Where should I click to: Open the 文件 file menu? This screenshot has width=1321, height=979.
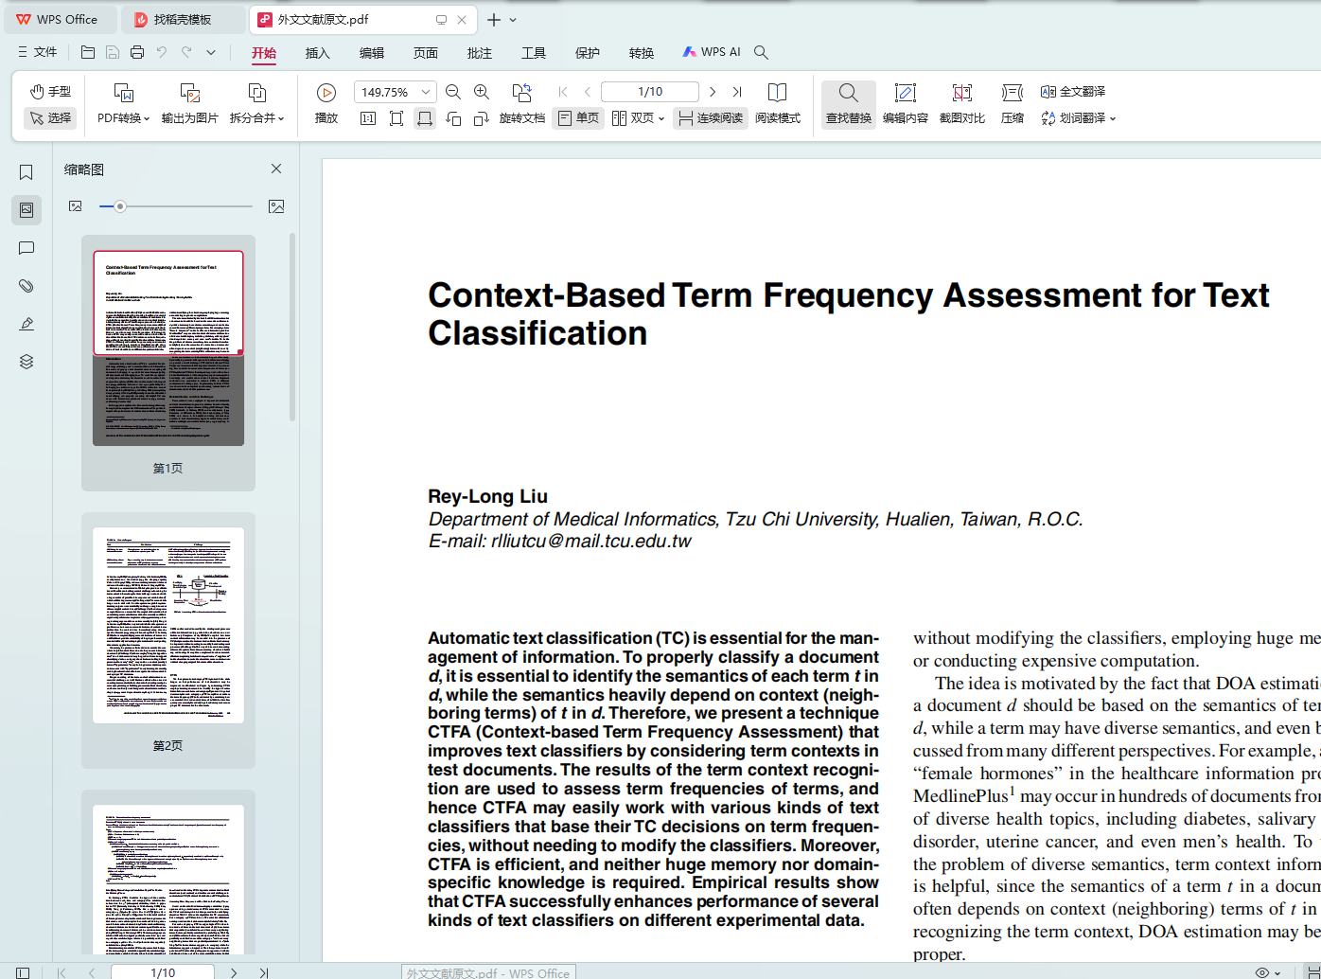coord(38,52)
